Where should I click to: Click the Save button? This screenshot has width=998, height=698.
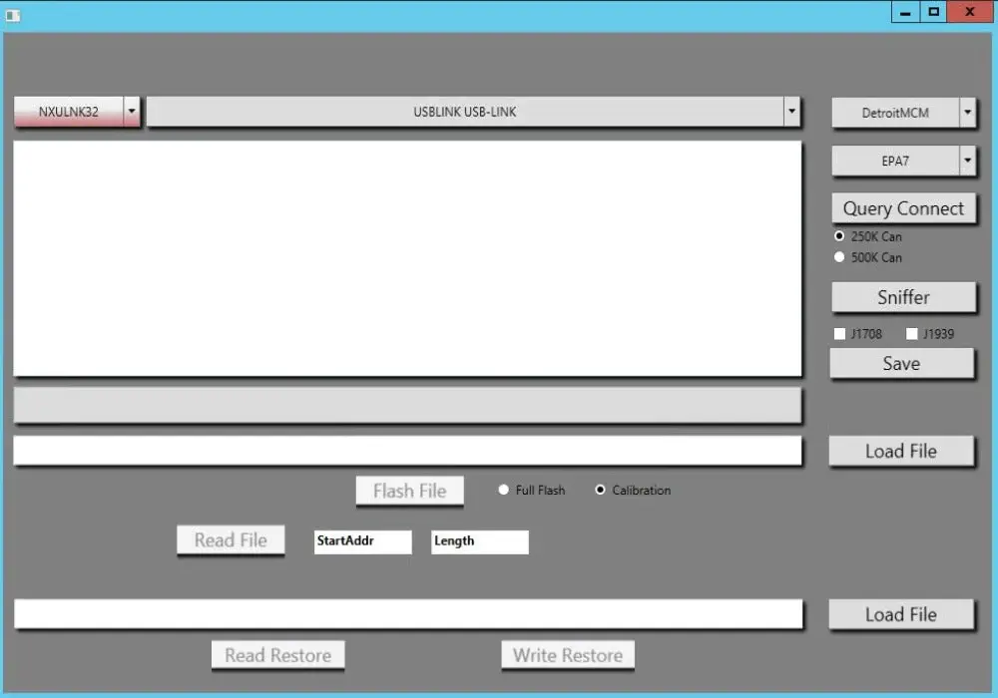[902, 363]
